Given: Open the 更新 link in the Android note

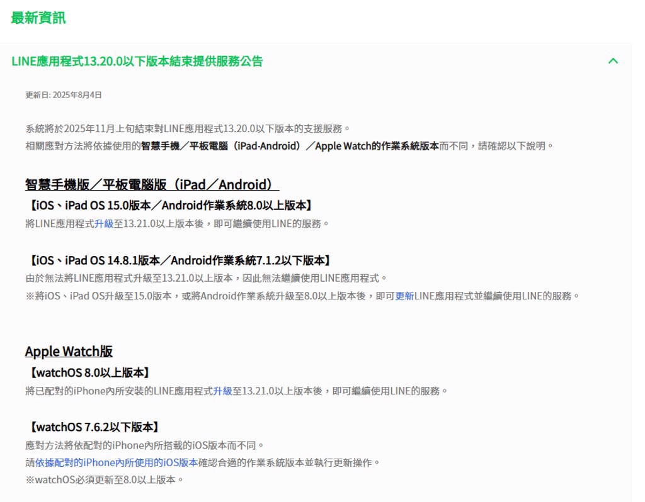Looking at the screenshot, I should pyautogui.click(x=404, y=296).
